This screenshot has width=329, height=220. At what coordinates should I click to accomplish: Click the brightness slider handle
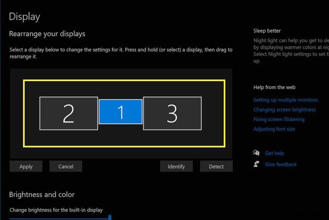[x=110, y=217]
